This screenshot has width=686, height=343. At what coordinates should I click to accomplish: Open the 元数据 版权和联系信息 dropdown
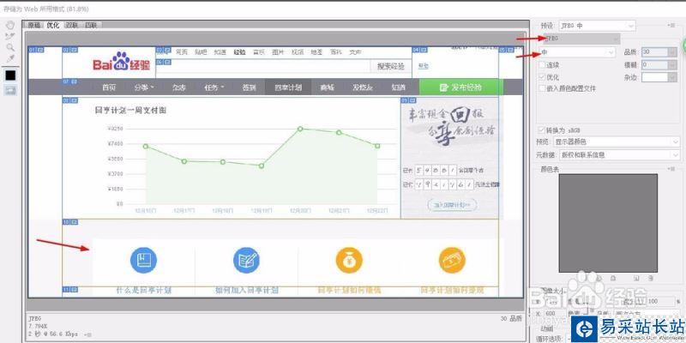coord(620,154)
